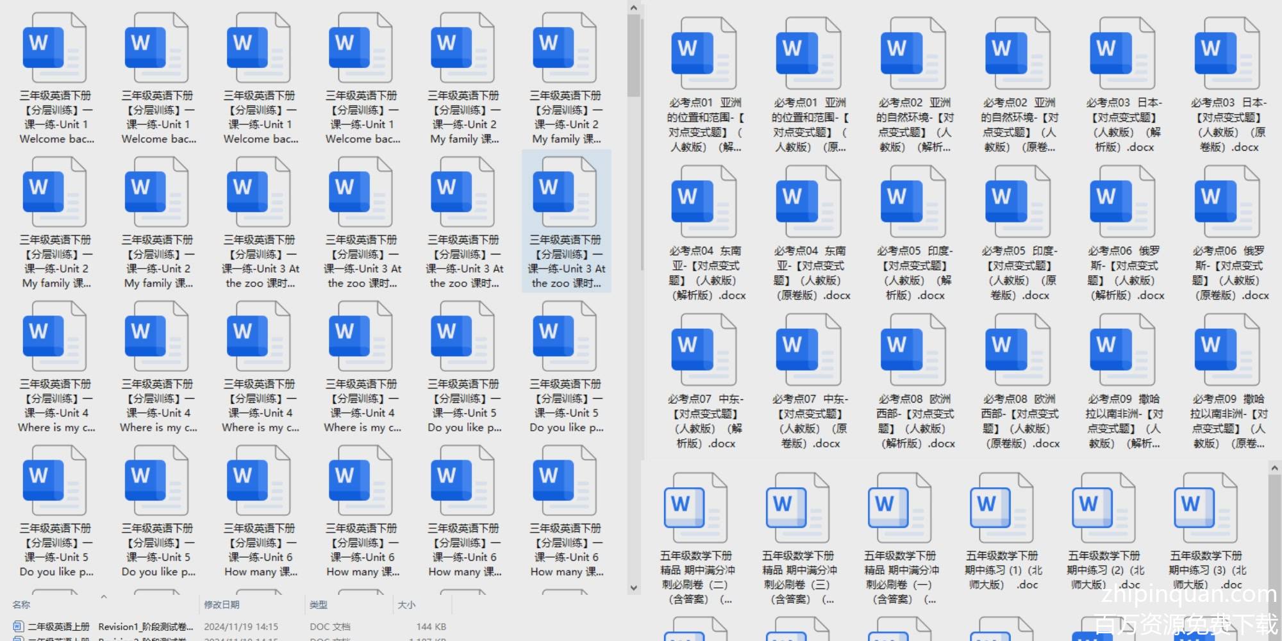Viewport: 1282px width, 641px height.
Task: Sort file list by 名称 column
Action: tap(21, 604)
